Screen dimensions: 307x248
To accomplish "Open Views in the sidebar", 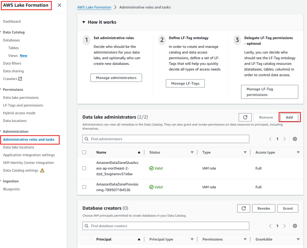I will pyautogui.click(x=13, y=56).
